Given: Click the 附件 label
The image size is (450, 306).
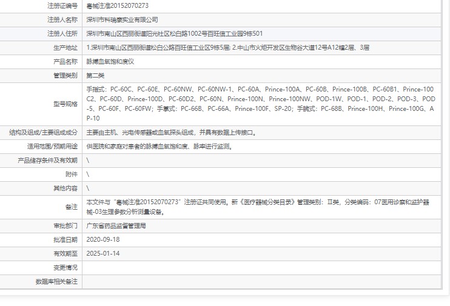Looking at the screenshot, I should 72,175.
